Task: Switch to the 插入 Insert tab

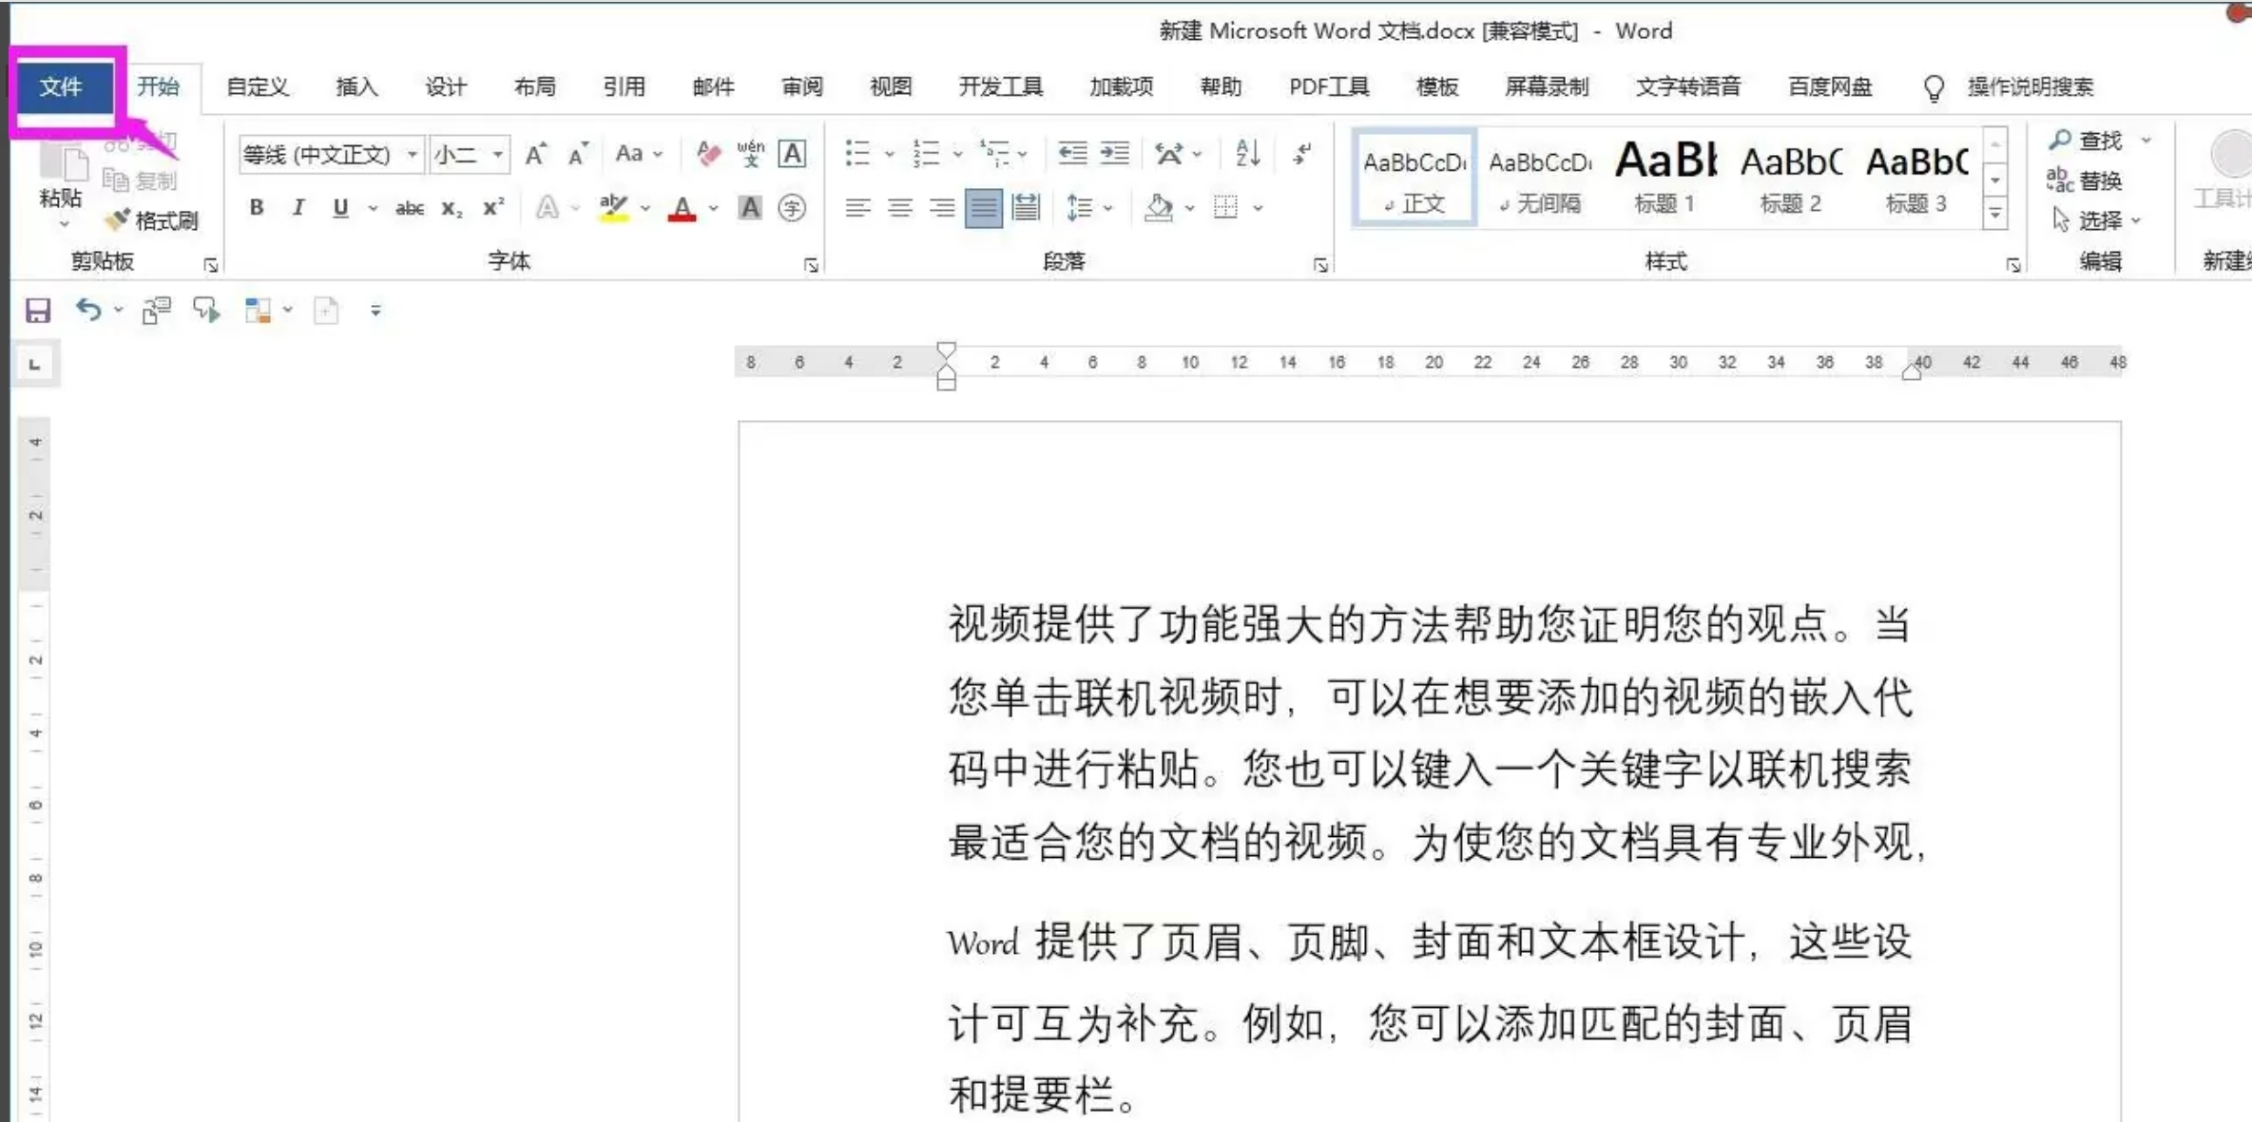Action: pos(357,87)
